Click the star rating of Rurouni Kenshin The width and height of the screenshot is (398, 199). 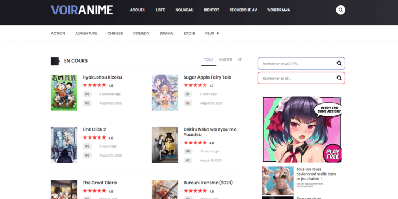pos(195,191)
